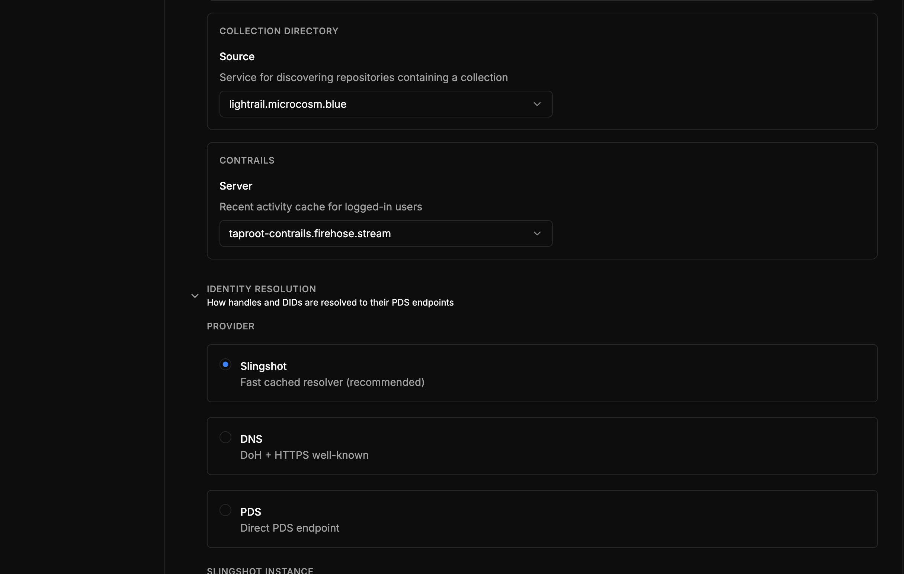Click the Collection Directory card heading
Viewport: 904px width, 574px height.
click(x=279, y=31)
